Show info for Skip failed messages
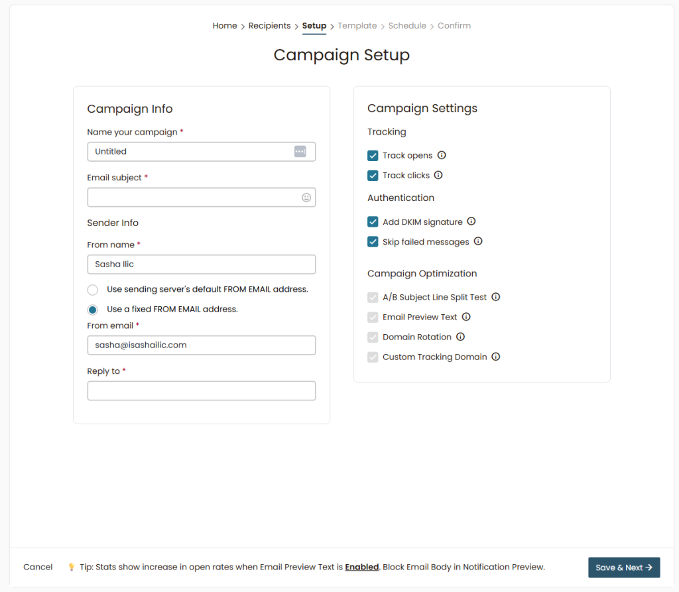The width and height of the screenshot is (679, 592). pyautogui.click(x=478, y=241)
